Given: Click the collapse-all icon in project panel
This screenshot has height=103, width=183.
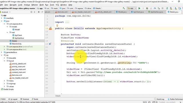Looking at the screenshot, I should pyautogui.click(x=34, y=12).
